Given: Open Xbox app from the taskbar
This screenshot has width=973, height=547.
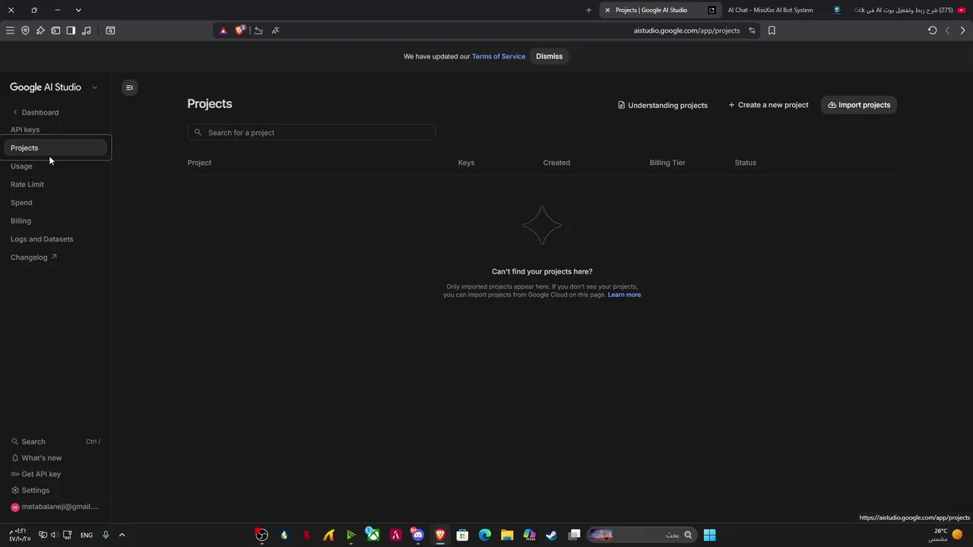Looking at the screenshot, I should (x=373, y=535).
